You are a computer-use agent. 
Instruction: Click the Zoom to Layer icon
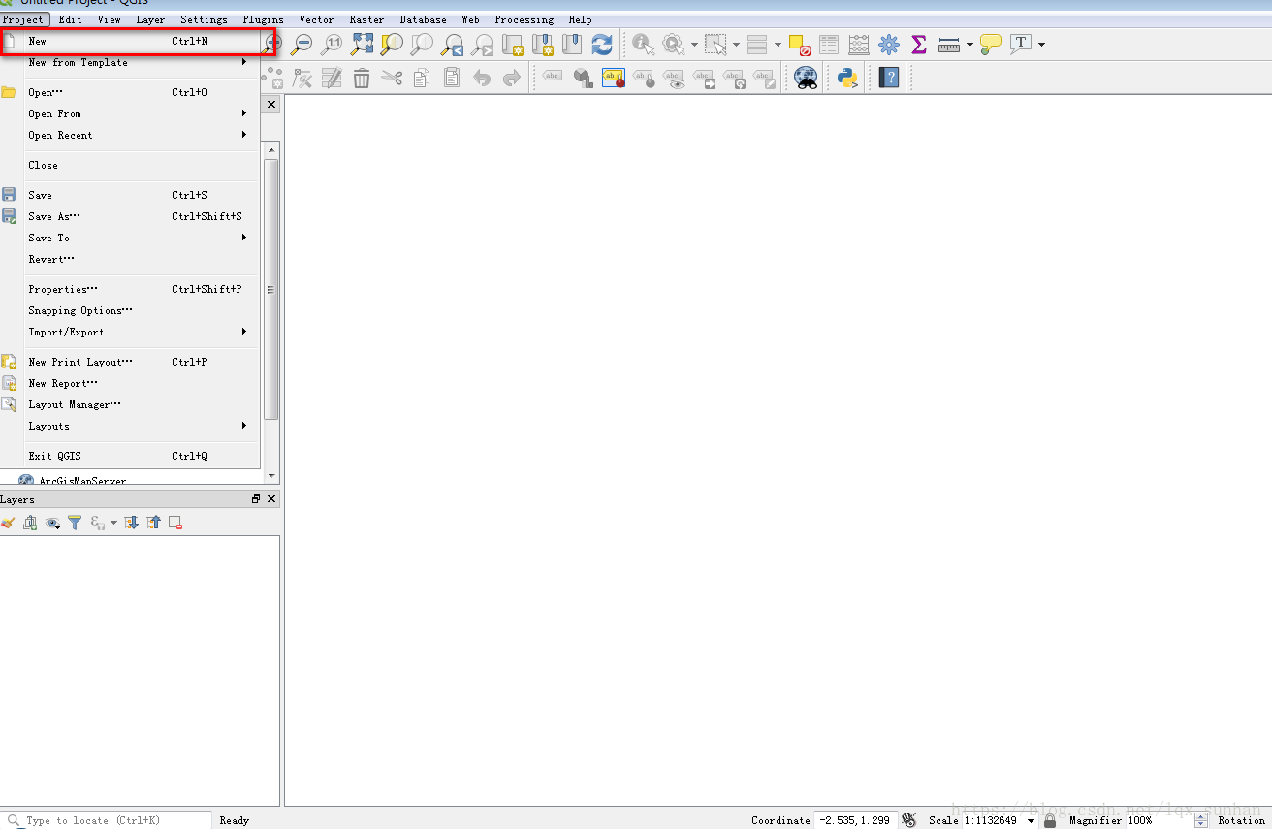click(422, 44)
